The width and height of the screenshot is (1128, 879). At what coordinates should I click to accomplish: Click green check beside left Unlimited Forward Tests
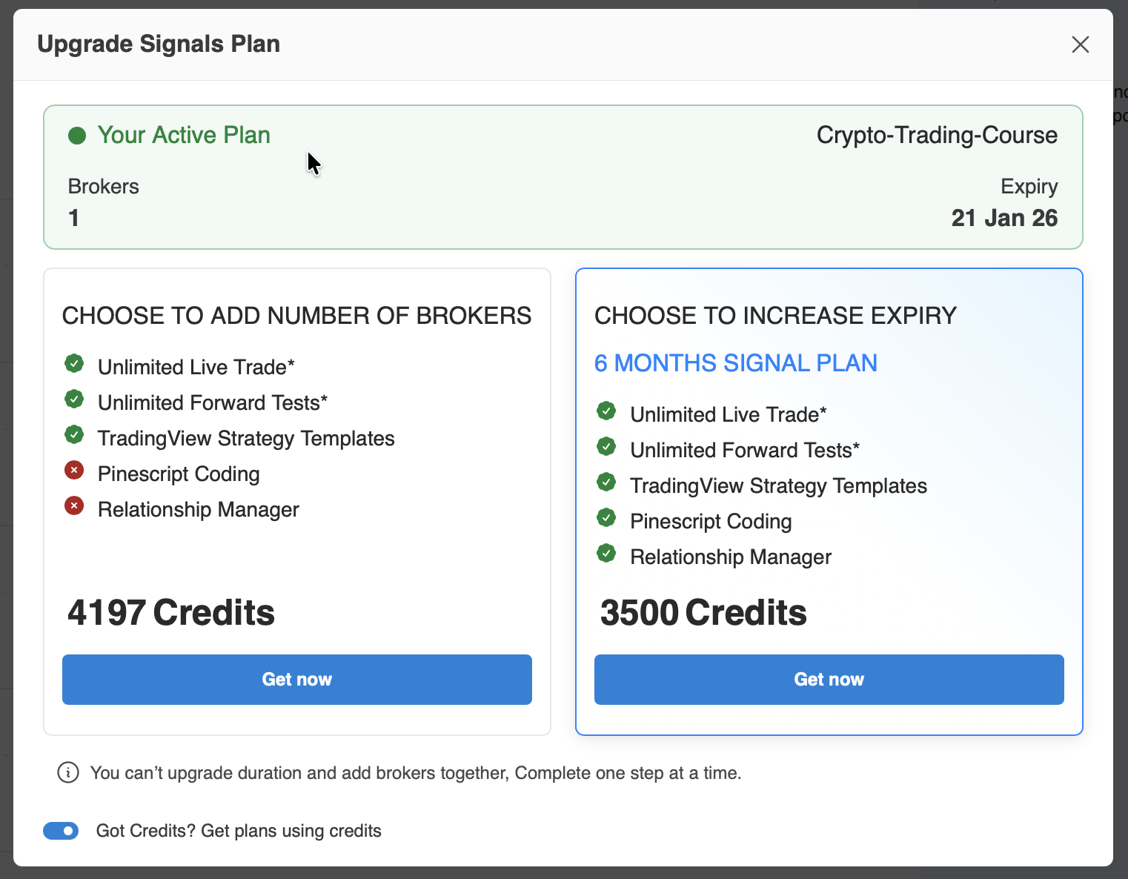pyautogui.click(x=74, y=399)
